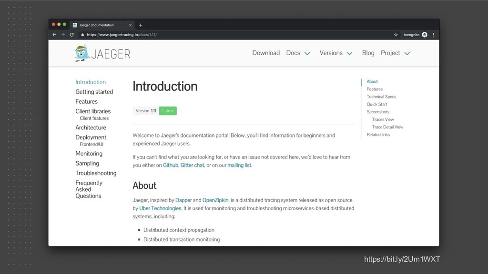Expand the Docs dropdown chevron
Screen dimensions: 488x274
coord(307,53)
